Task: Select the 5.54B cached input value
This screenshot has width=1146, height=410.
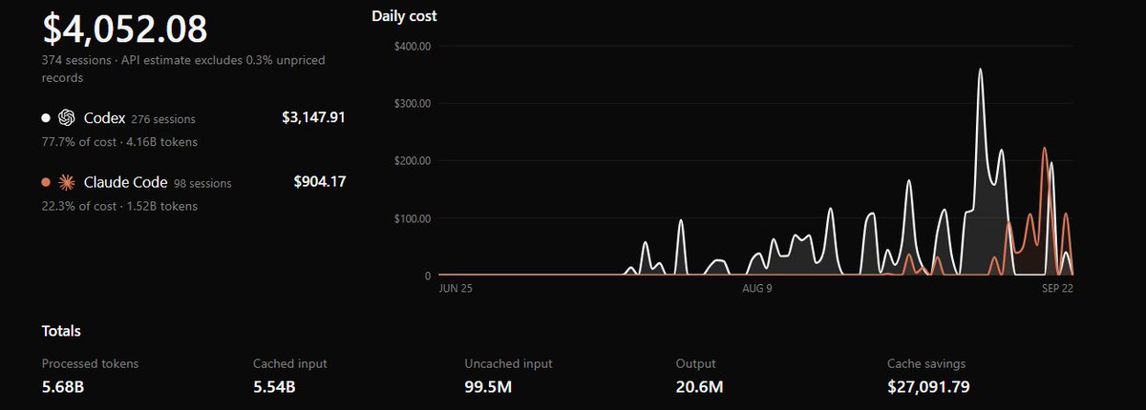Action: [274, 387]
